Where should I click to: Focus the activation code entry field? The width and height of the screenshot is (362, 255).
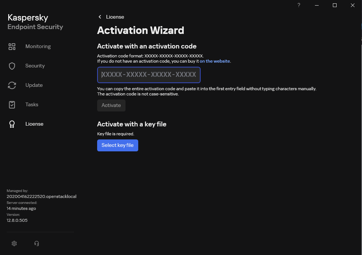point(149,75)
